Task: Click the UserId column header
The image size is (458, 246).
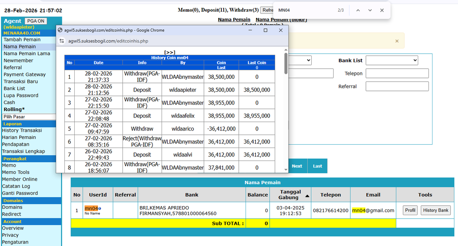Action: (98, 195)
